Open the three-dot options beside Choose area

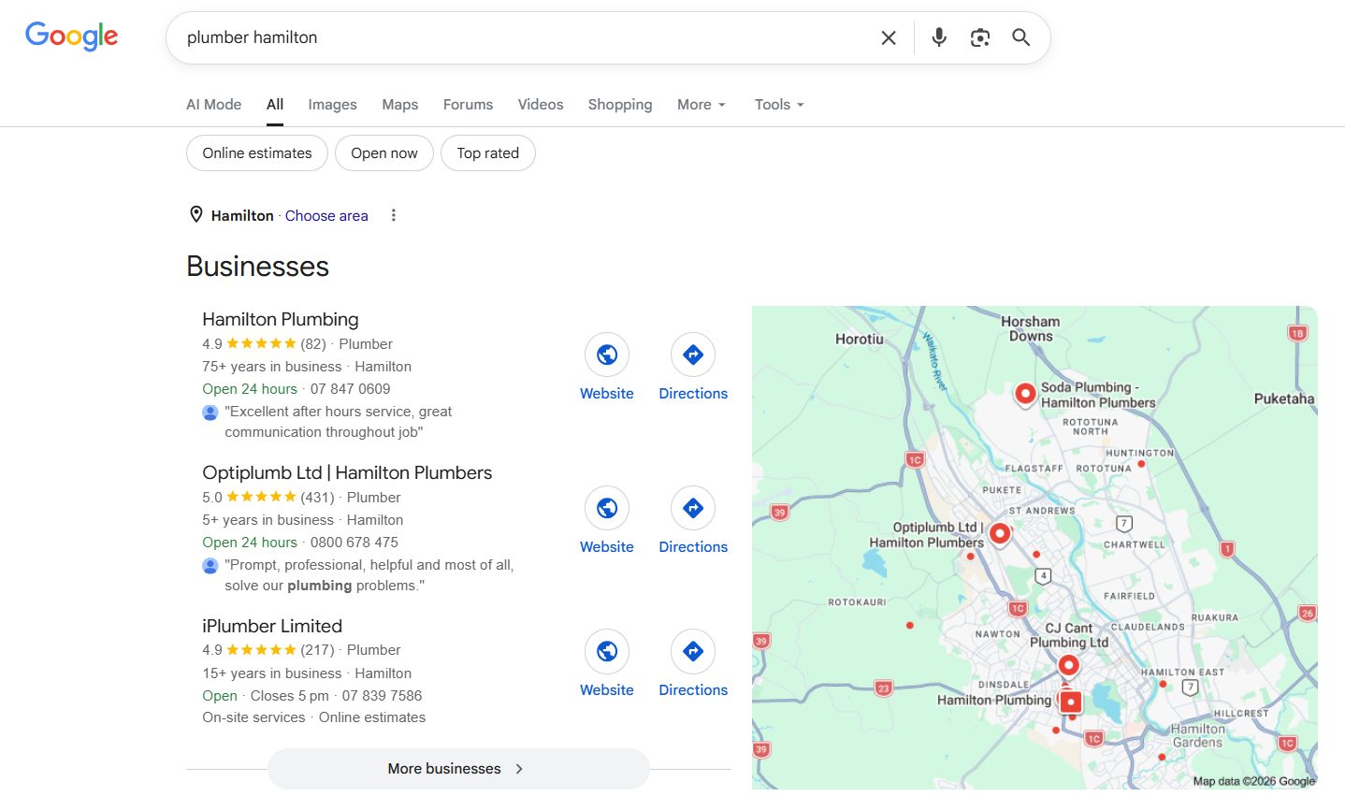[394, 215]
